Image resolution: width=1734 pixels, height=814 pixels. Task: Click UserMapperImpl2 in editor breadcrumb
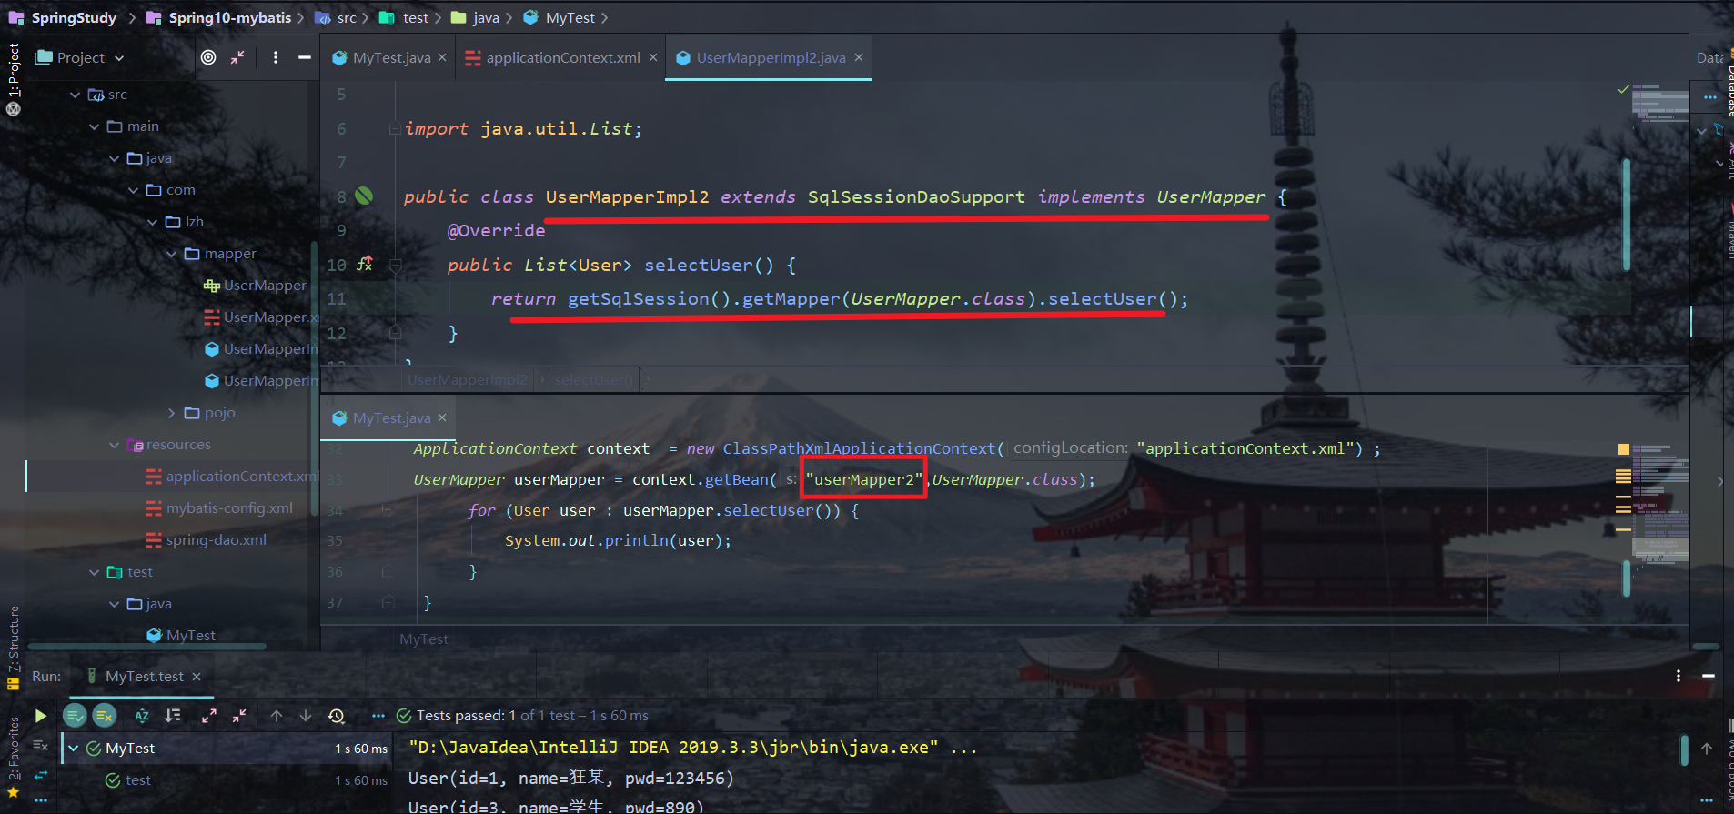(x=468, y=379)
